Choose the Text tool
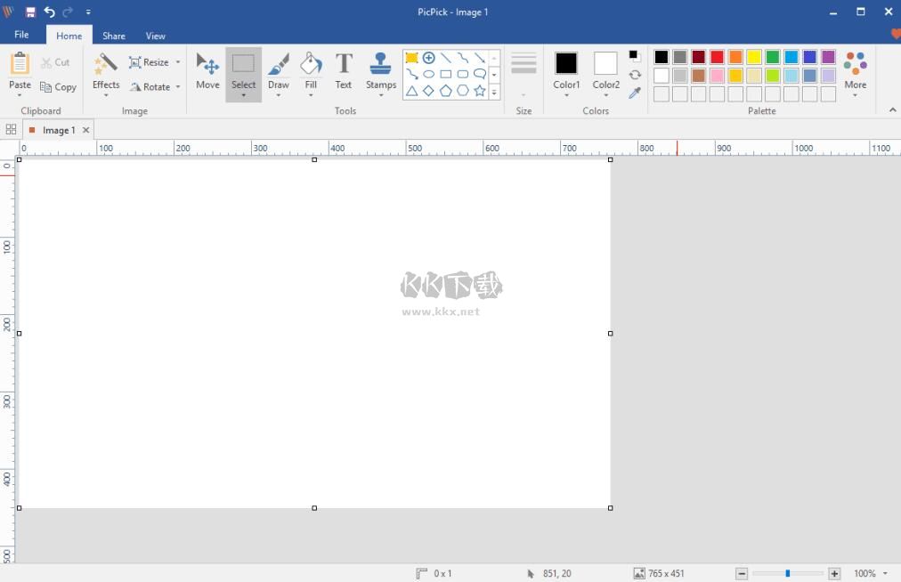 pyautogui.click(x=344, y=70)
